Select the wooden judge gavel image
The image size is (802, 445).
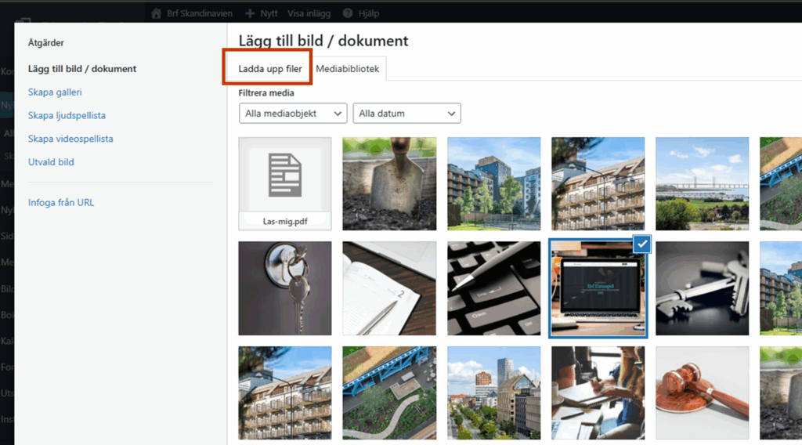tap(703, 393)
